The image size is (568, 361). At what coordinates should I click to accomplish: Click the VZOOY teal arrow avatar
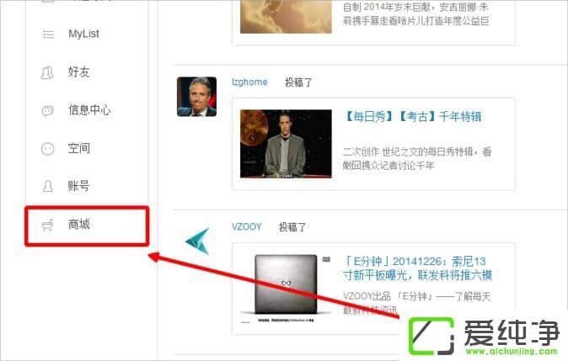click(197, 241)
